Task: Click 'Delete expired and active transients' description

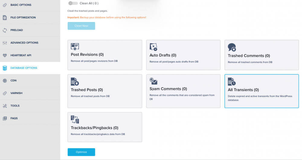Action: (x=260, y=98)
